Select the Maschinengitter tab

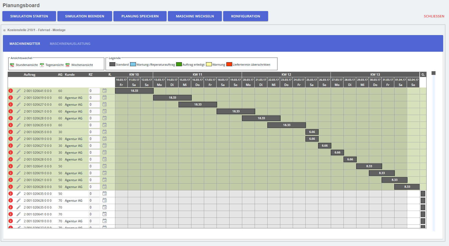click(x=25, y=44)
